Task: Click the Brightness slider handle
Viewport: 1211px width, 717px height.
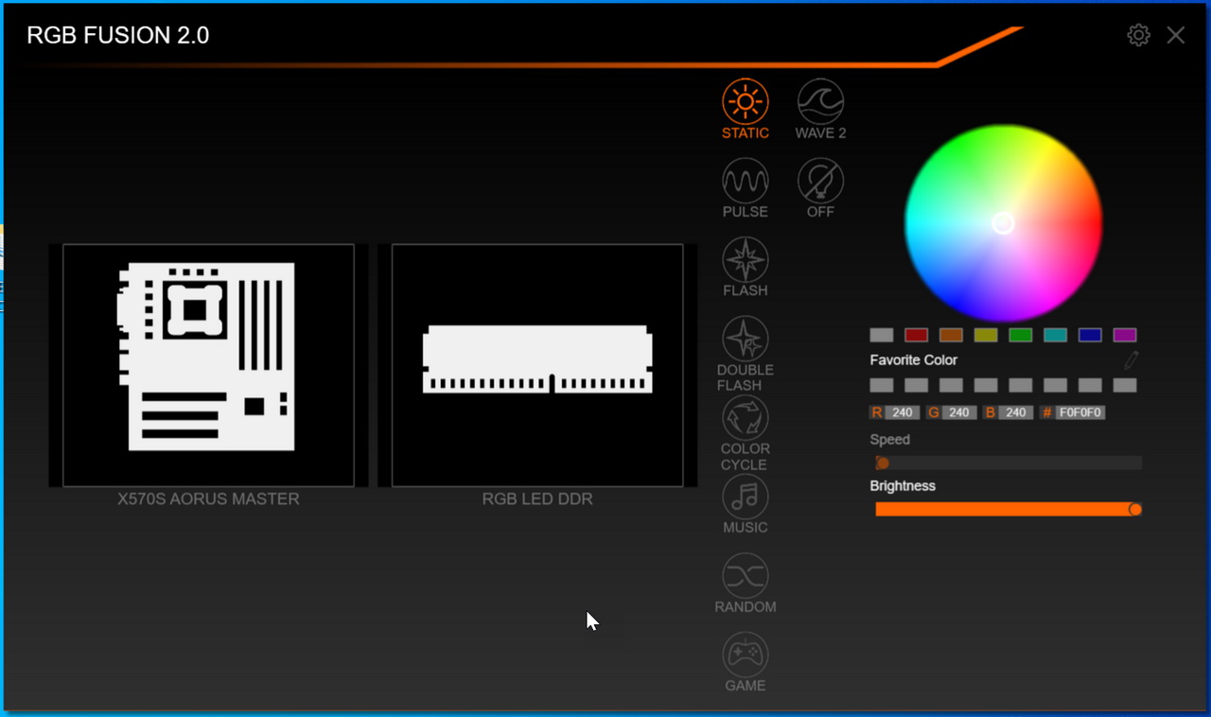Action: [1135, 509]
